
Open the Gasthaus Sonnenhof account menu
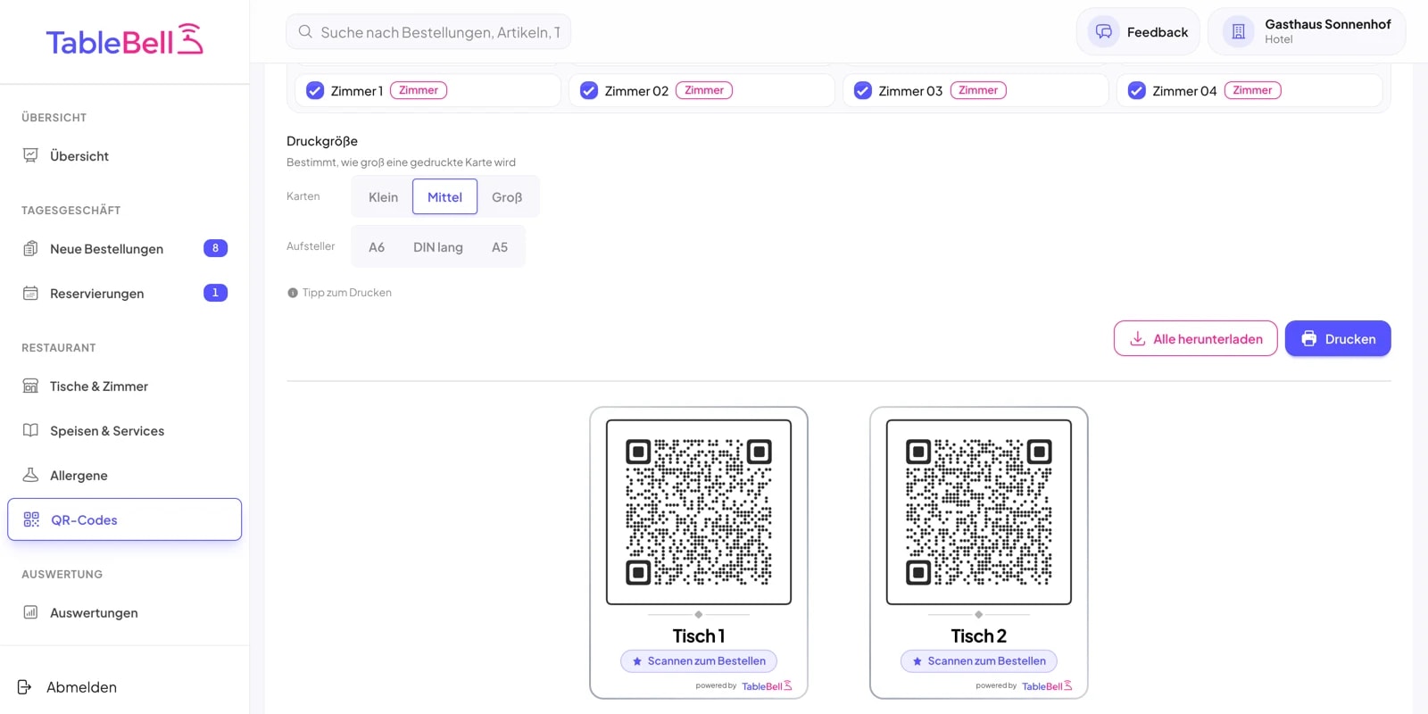1307,32
